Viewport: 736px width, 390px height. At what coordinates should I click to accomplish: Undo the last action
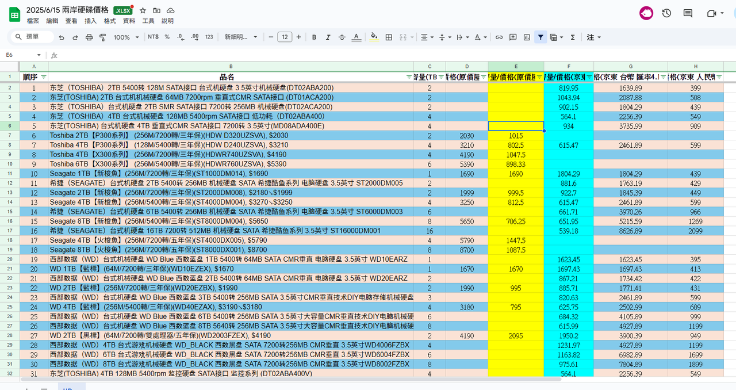coord(62,37)
